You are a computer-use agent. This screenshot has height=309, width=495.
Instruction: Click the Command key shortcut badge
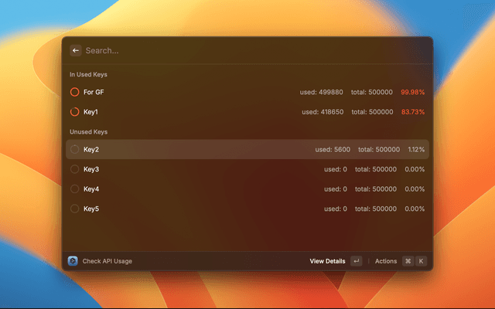pyautogui.click(x=408, y=261)
